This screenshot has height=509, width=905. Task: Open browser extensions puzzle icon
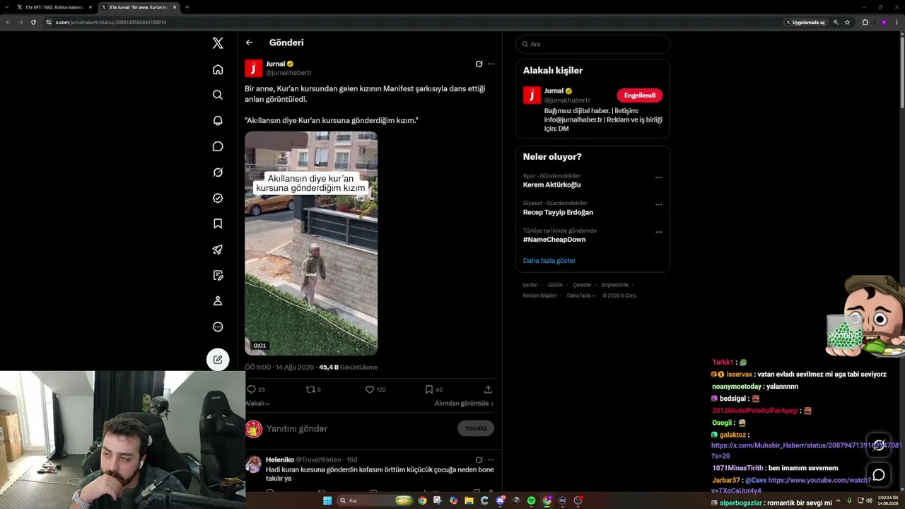tap(865, 22)
